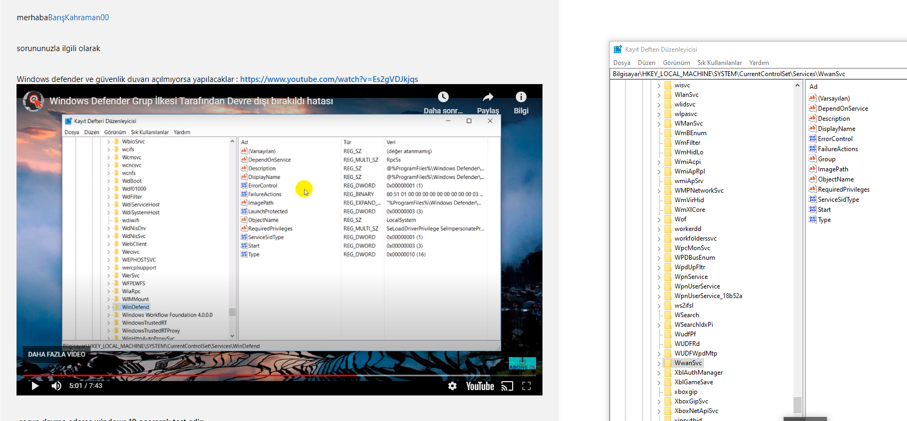The height and width of the screenshot is (421, 907).
Task: Open YouTube video settings gear
Action: (x=452, y=386)
